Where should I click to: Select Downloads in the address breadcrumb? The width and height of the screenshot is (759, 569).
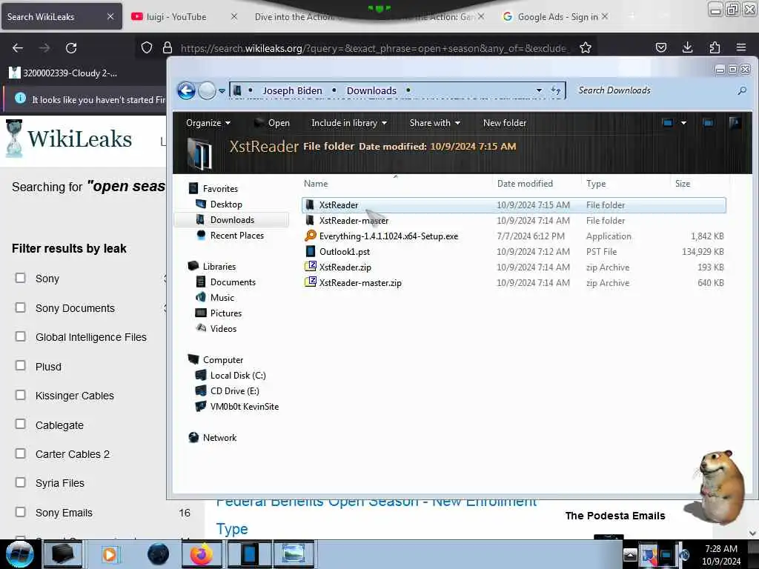pos(371,90)
